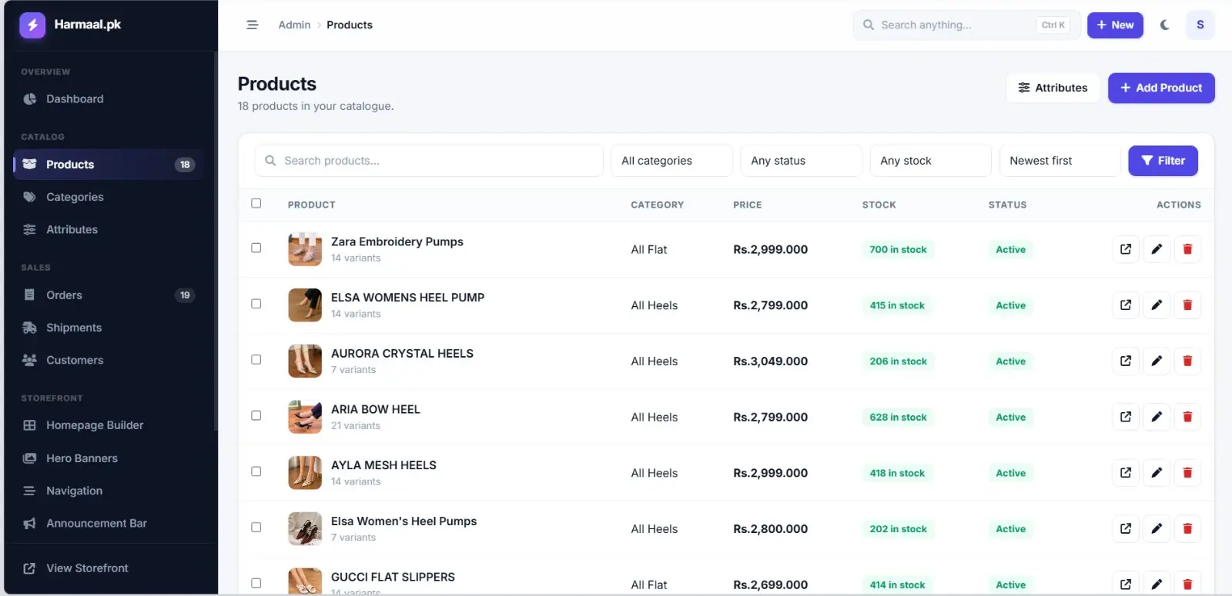Switch to dark mode with moon icon

coord(1165,25)
